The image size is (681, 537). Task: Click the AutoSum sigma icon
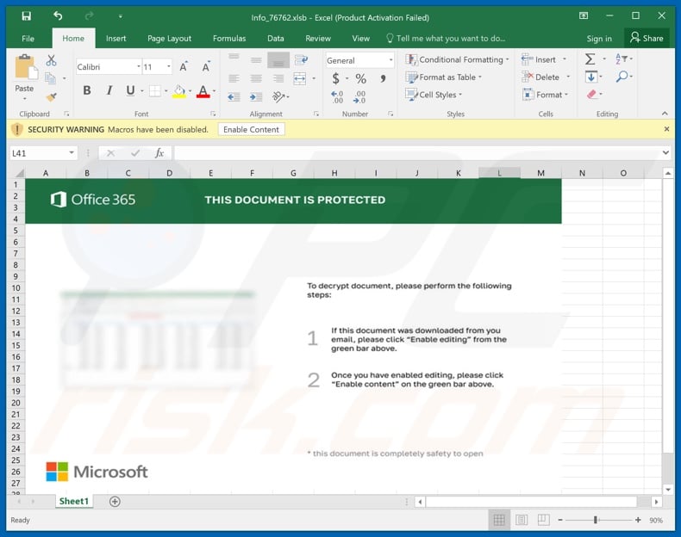[590, 59]
